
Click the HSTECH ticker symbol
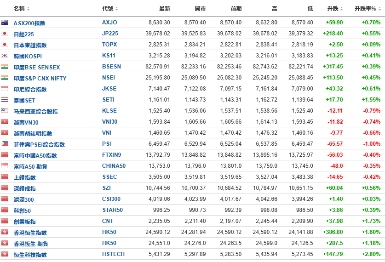click(x=113, y=254)
